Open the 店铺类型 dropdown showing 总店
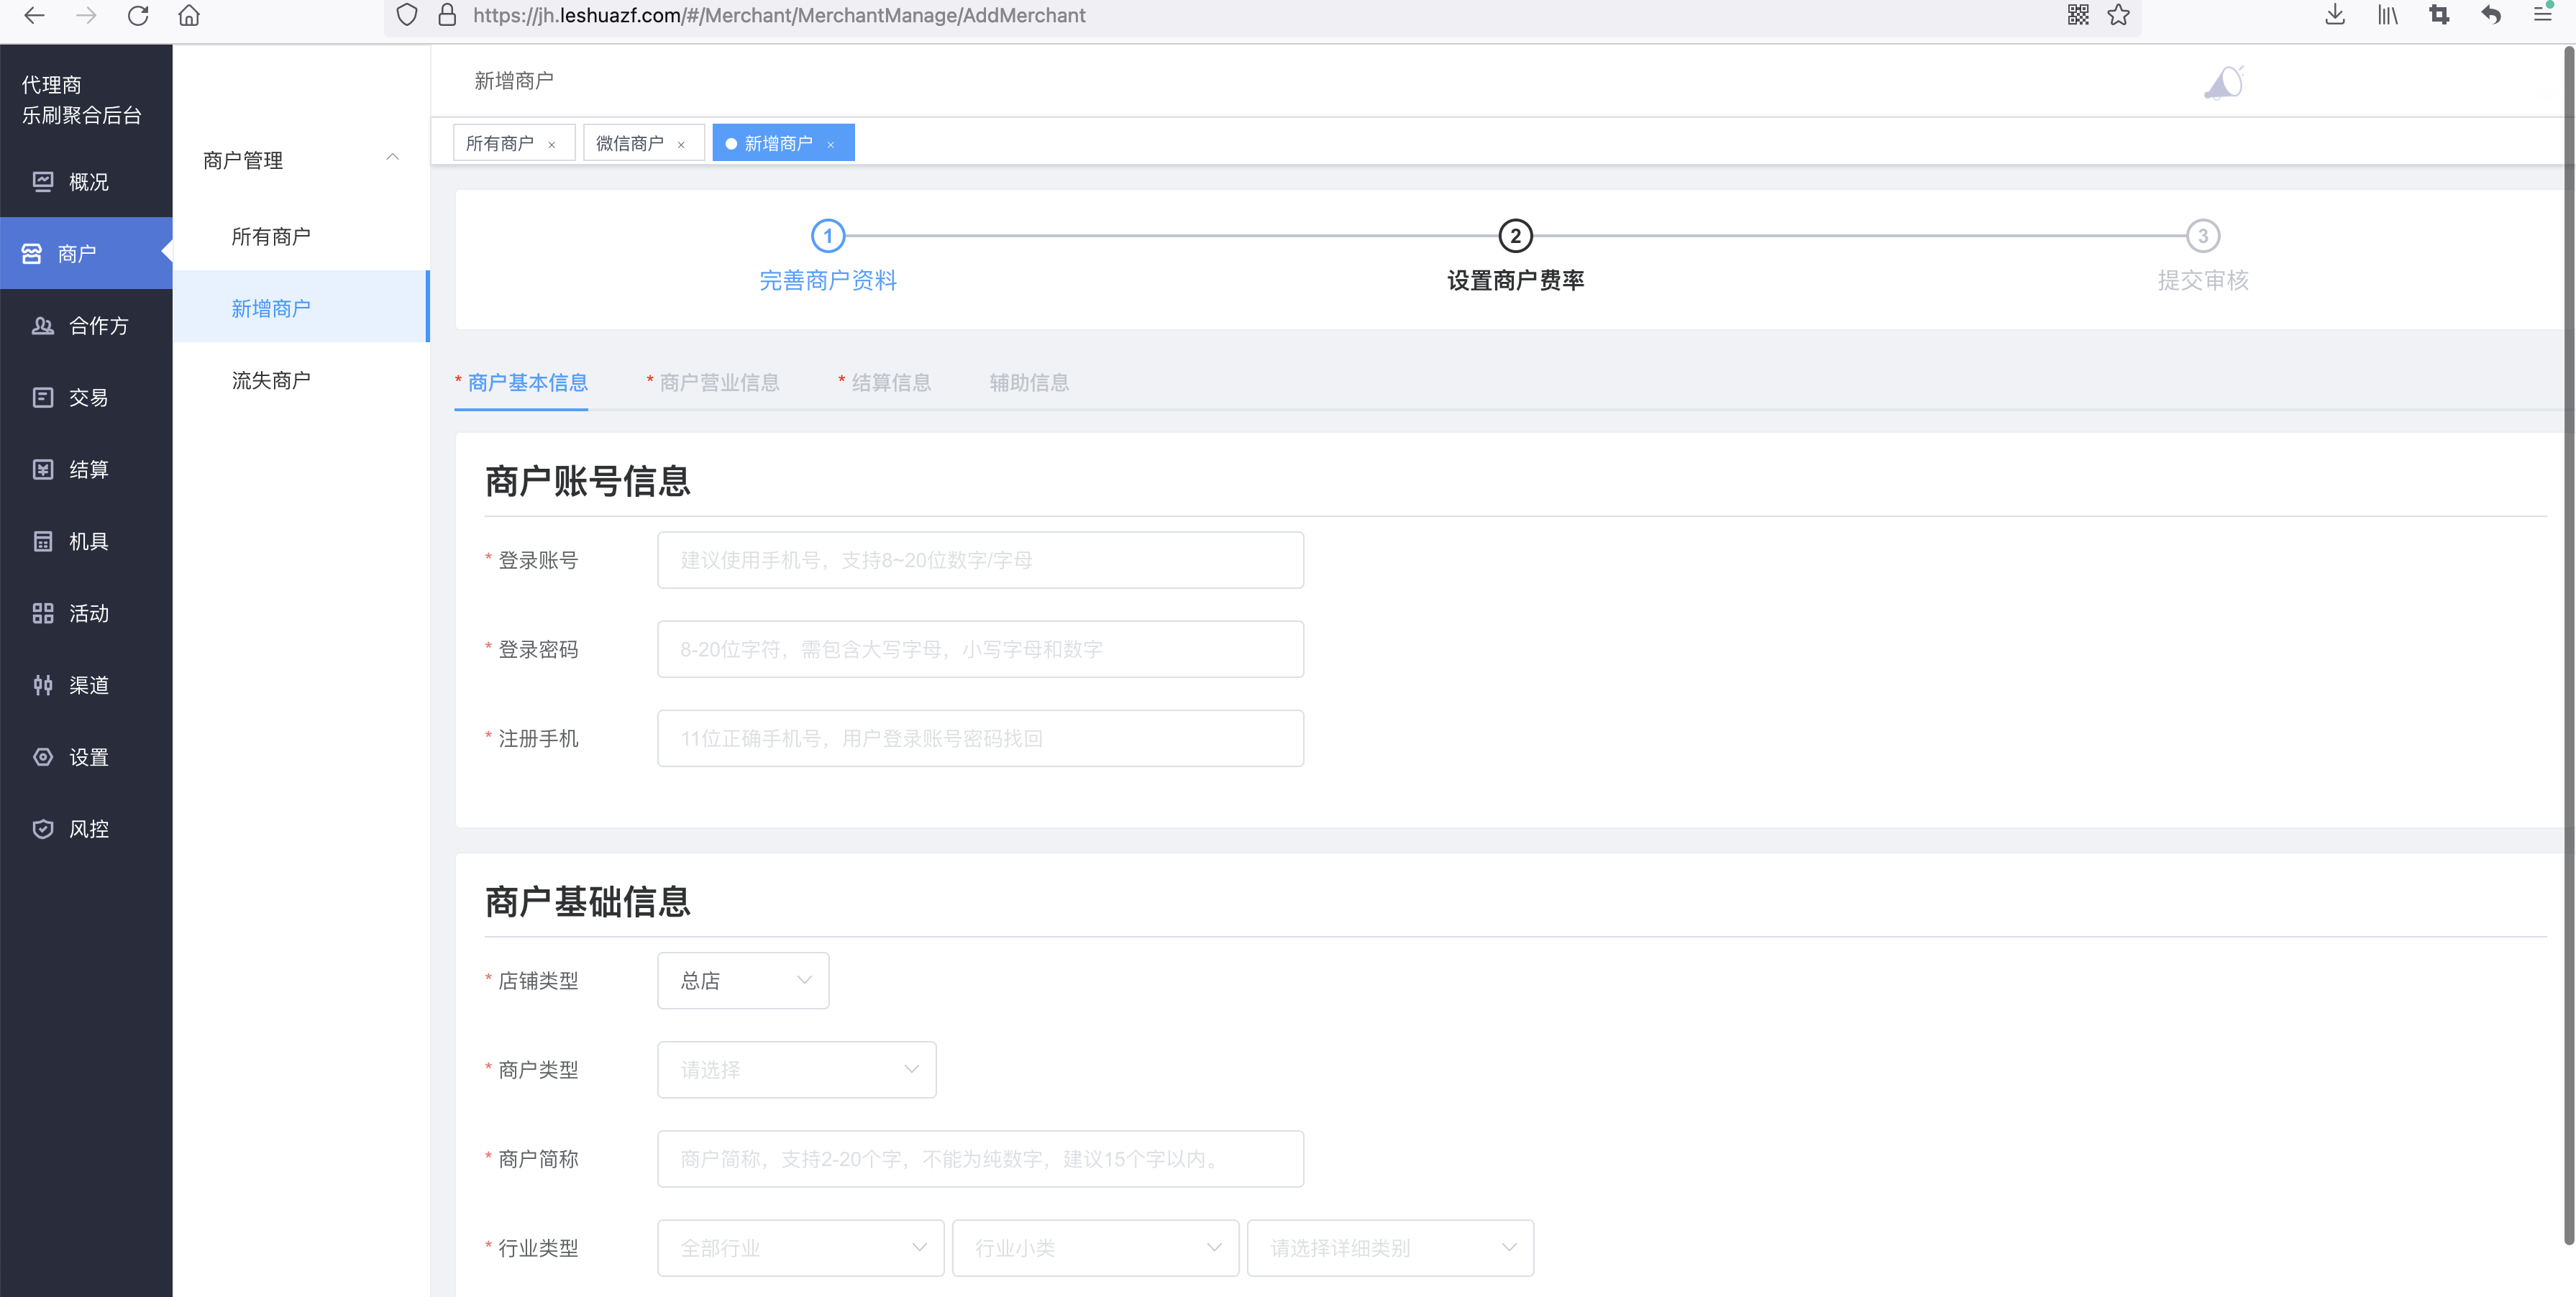Image resolution: width=2576 pixels, height=1297 pixels. (x=743, y=980)
